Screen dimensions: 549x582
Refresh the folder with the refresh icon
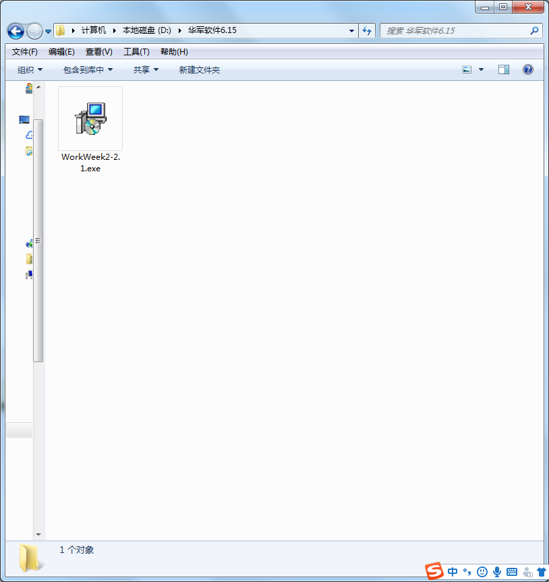click(367, 31)
